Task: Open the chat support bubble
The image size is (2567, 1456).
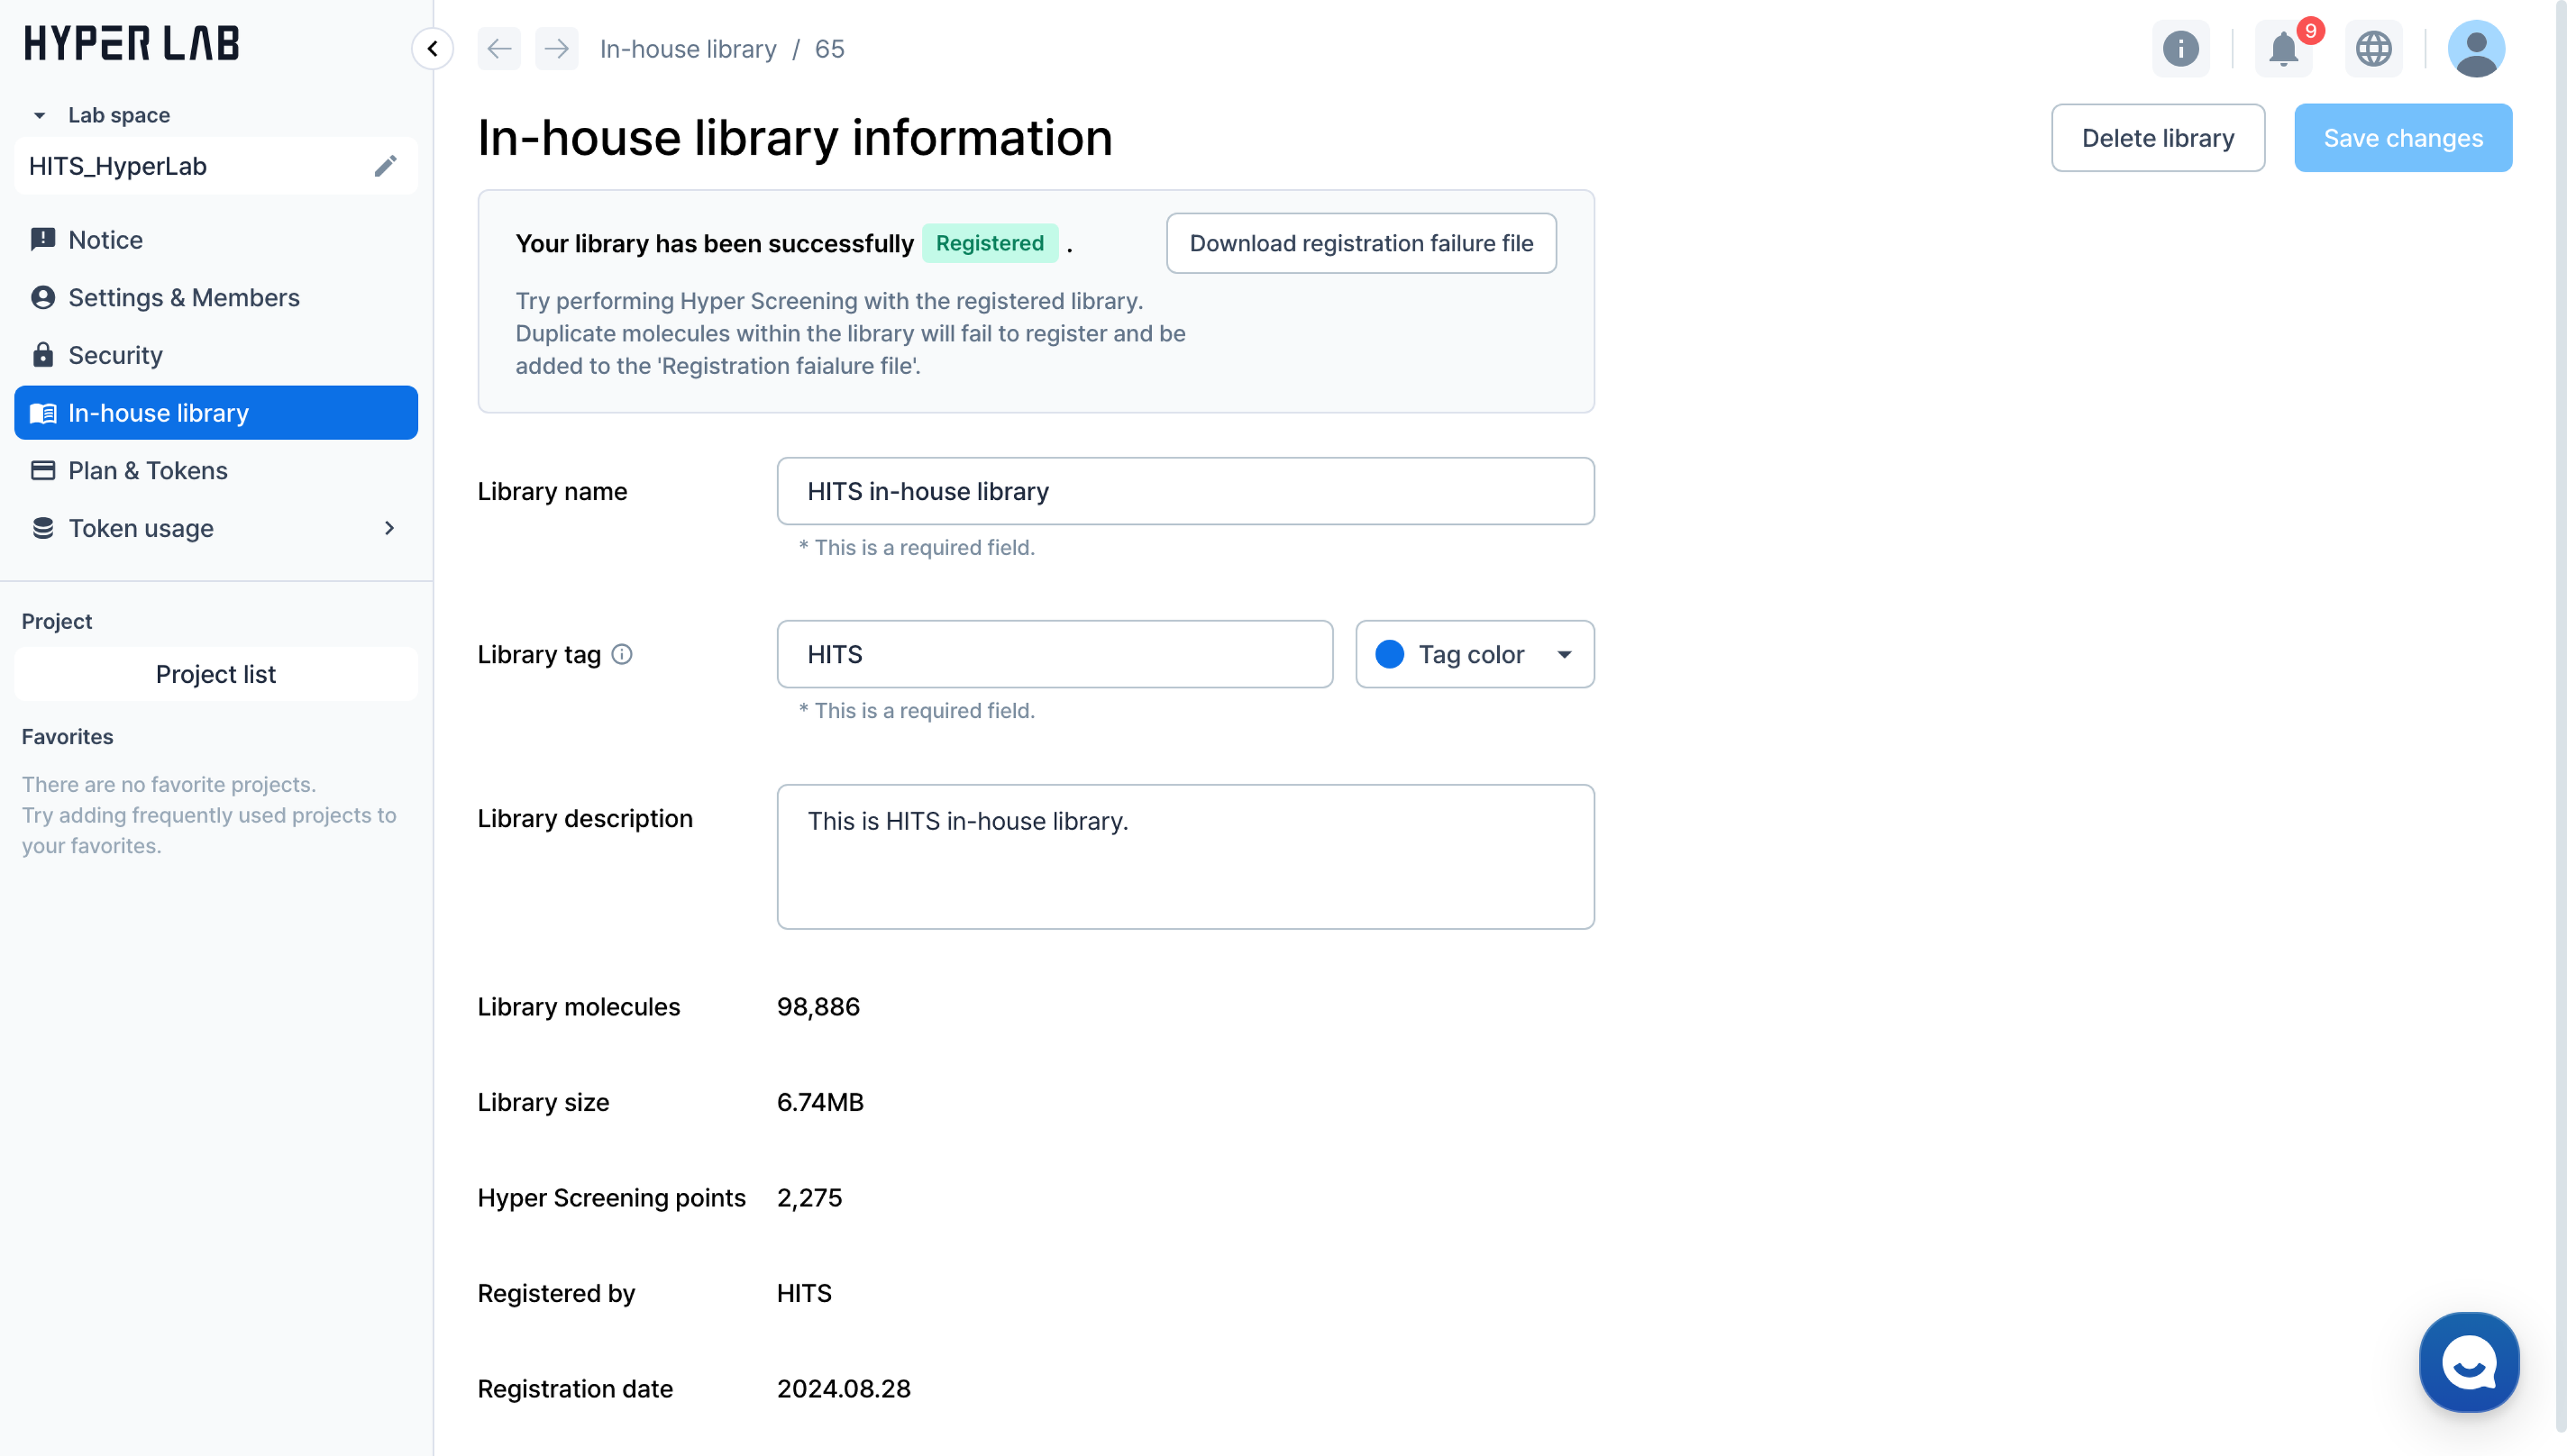Action: click(x=2468, y=1362)
